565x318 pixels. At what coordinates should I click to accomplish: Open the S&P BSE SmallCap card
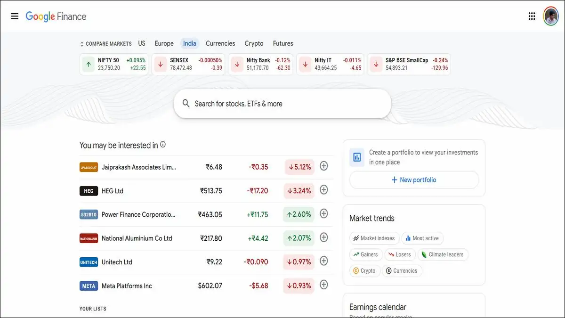pos(409,64)
